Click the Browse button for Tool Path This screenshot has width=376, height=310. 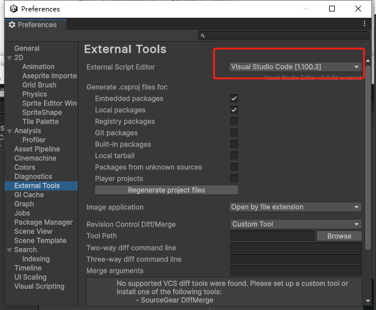pyautogui.click(x=339, y=236)
